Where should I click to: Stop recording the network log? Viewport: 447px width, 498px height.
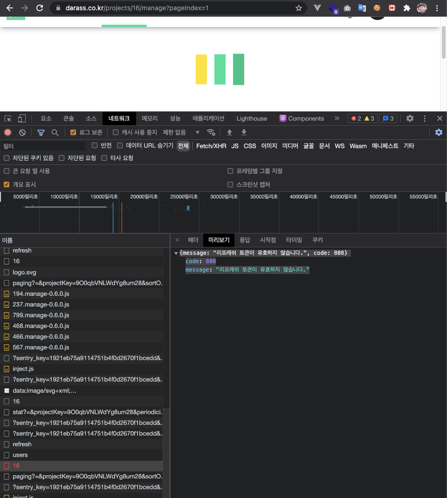(8, 132)
